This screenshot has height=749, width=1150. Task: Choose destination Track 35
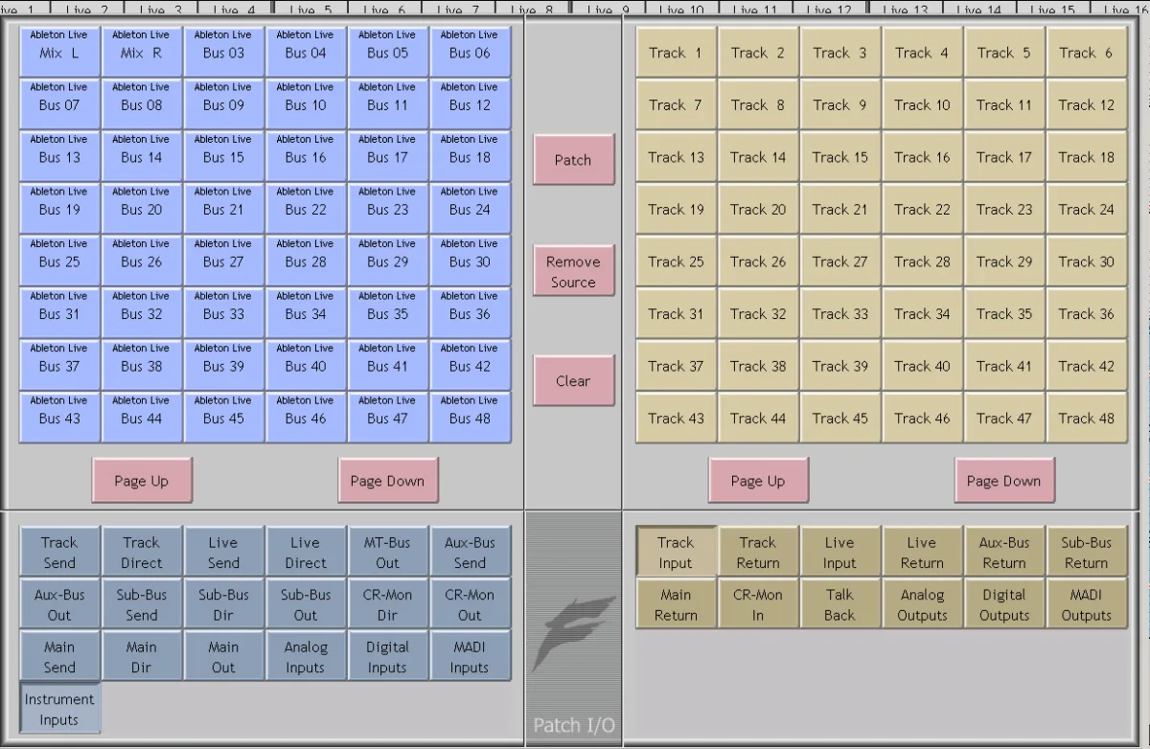pyautogui.click(x=1004, y=312)
